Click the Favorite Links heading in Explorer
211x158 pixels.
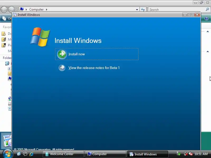(x=7, y=27)
